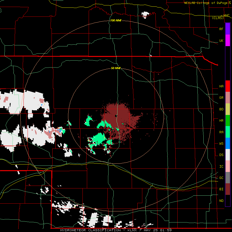Click the Hydrometeor Classification KLNX title caption
This screenshot has width=232, height=232.
click(x=116, y=230)
